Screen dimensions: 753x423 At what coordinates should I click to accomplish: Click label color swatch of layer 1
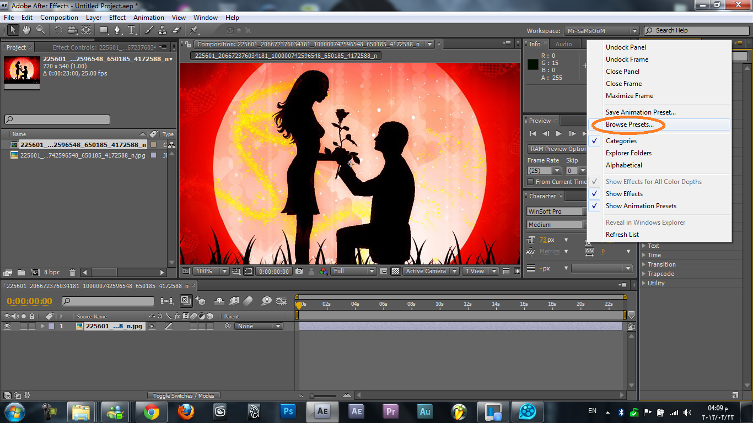(x=51, y=326)
